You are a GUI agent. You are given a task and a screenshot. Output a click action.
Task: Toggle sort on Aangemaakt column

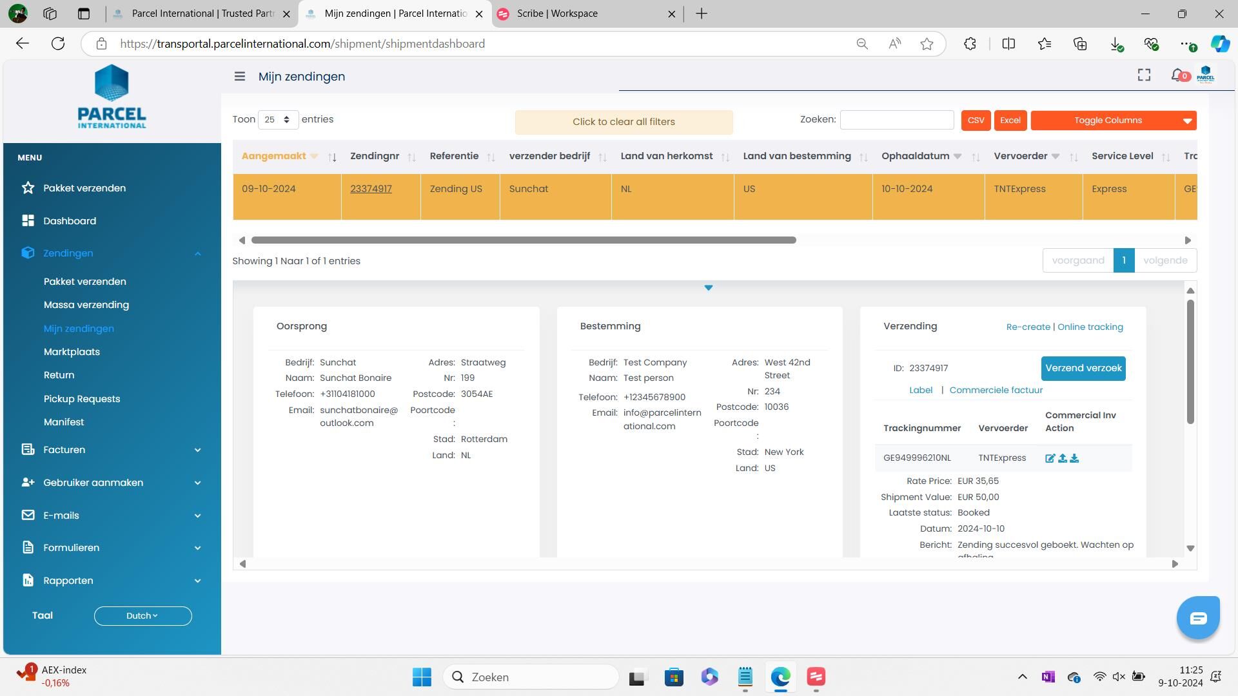tap(332, 157)
